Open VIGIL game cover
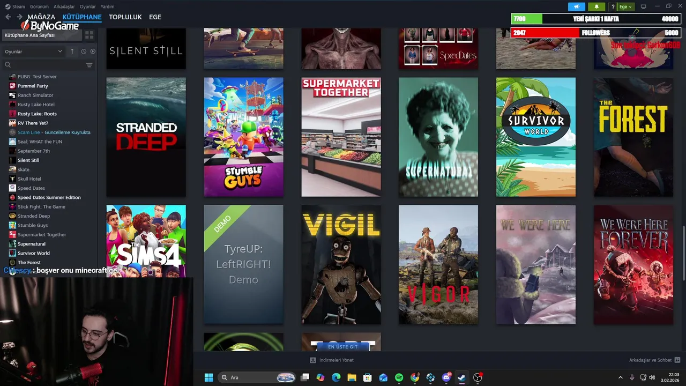686x386 pixels. 341,265
